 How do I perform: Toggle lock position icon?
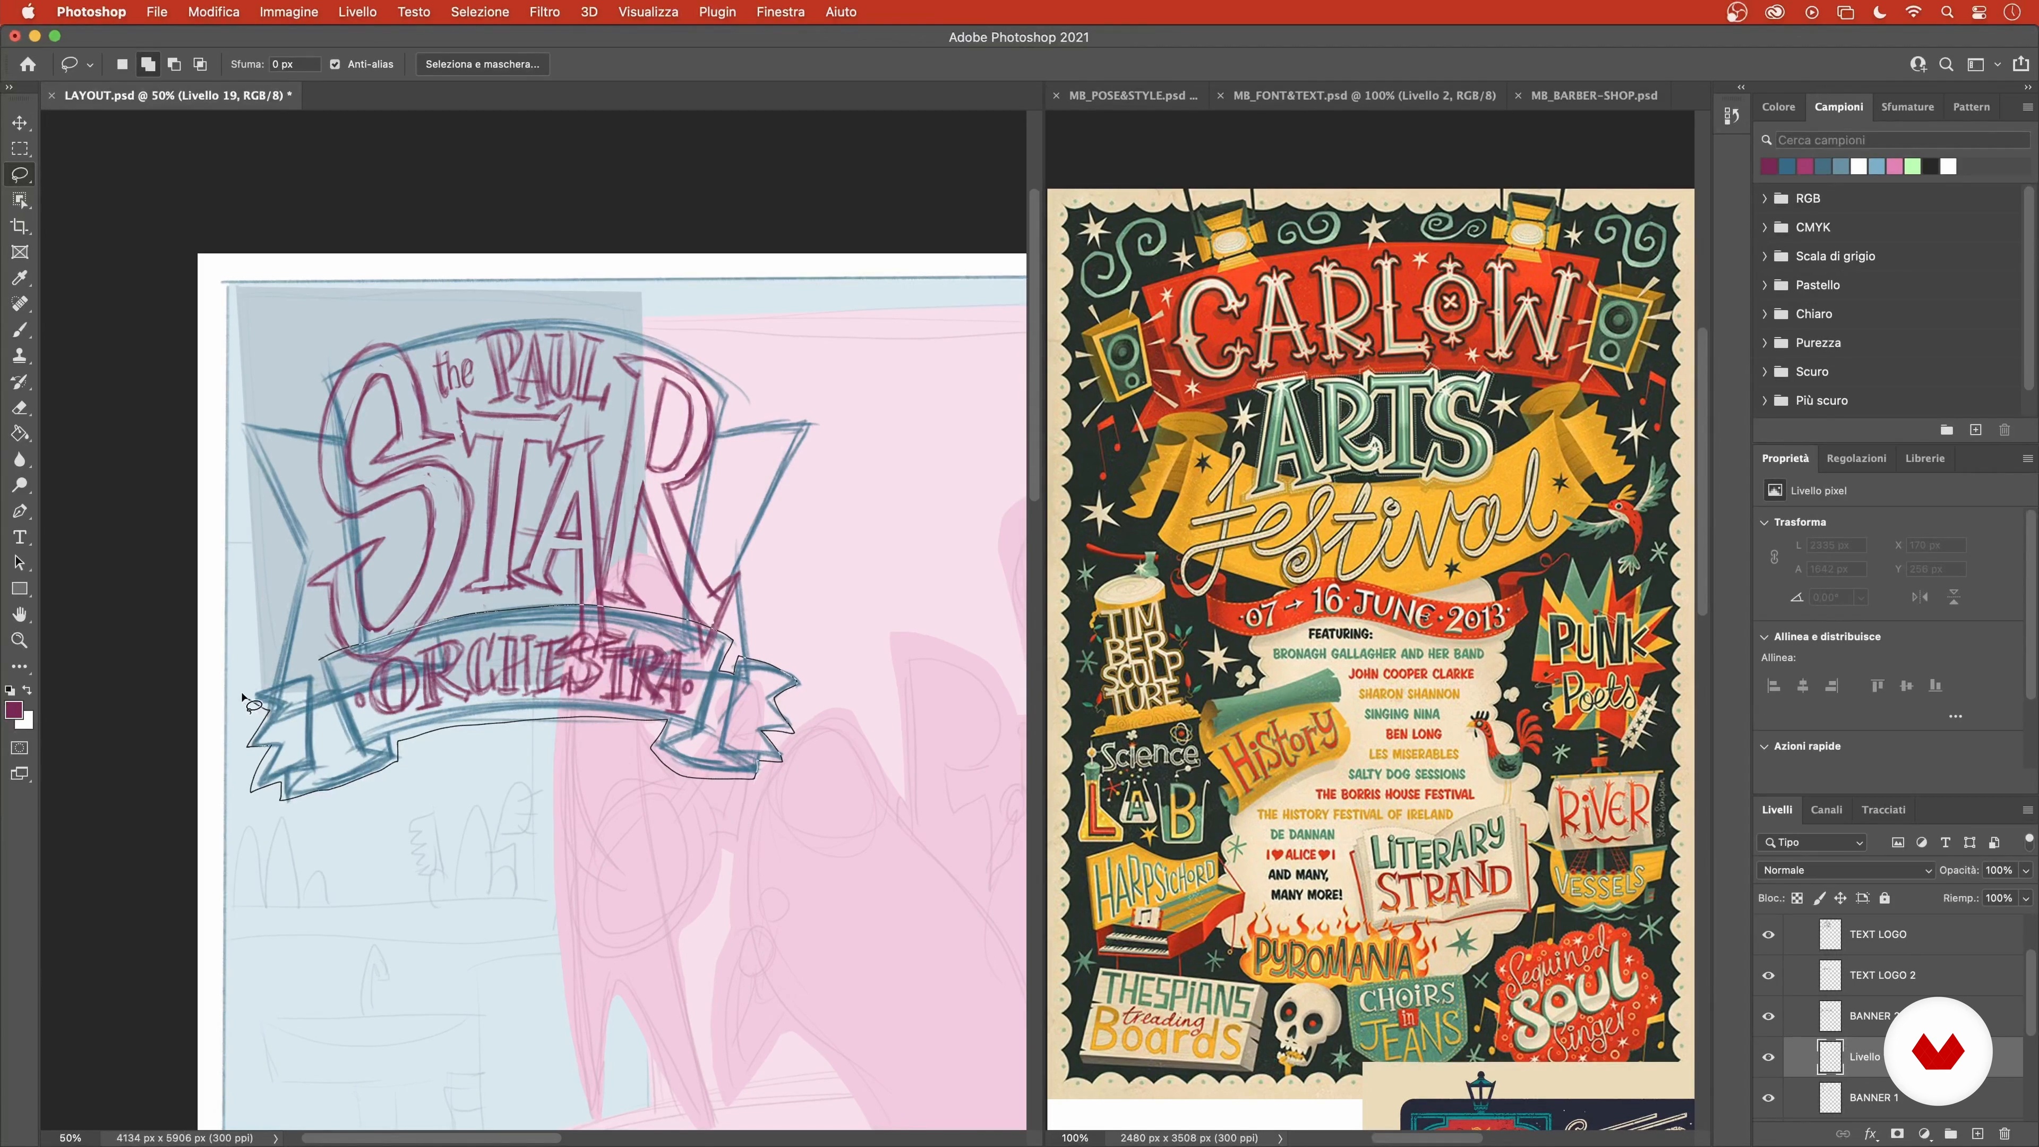pyautogui.click(x=1840, y=898)
